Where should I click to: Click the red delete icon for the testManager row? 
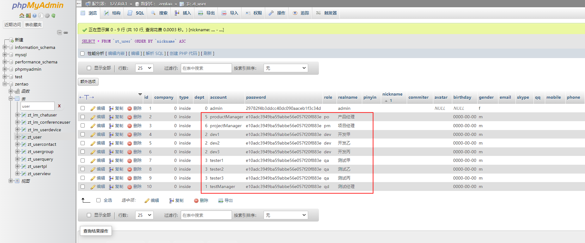point(130,187)
